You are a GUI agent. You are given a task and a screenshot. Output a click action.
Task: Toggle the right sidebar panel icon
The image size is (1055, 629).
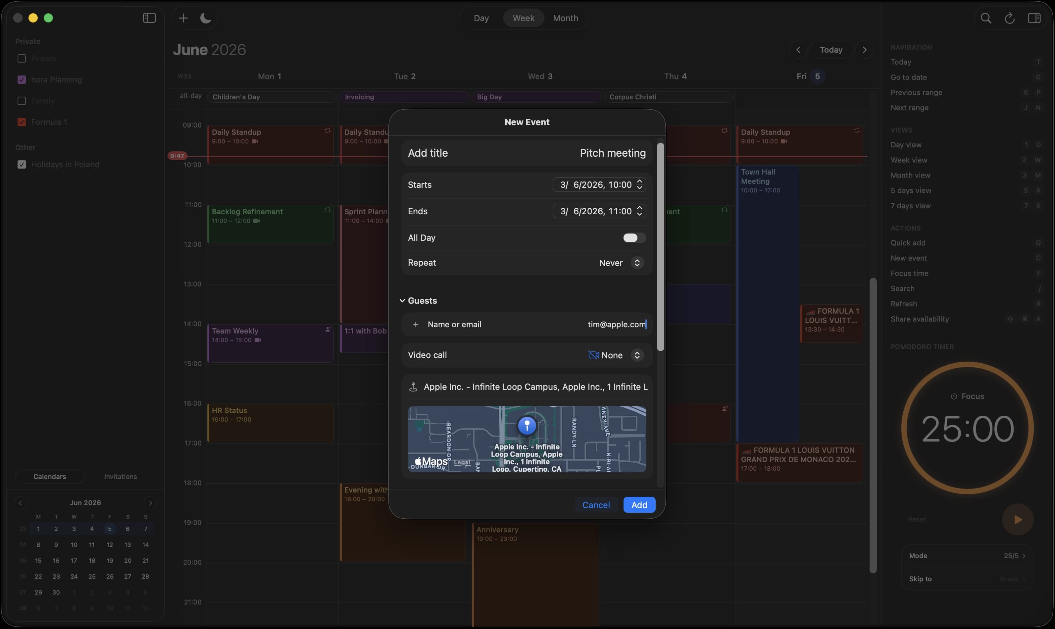click(x=1034, y=18)
